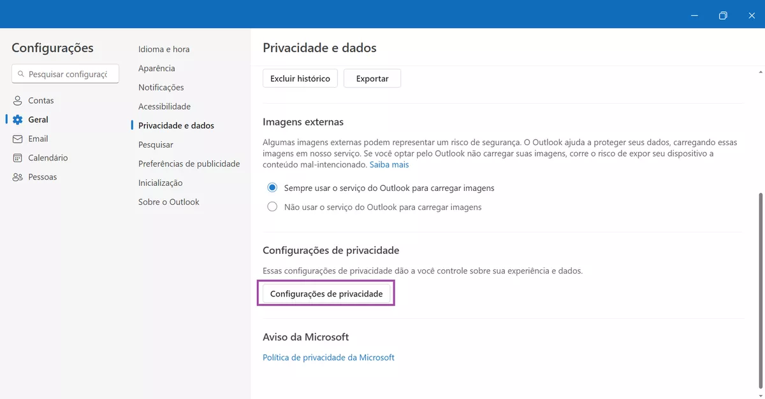Click the Email envelope icon
765x399 pixels.
(17, 138)
